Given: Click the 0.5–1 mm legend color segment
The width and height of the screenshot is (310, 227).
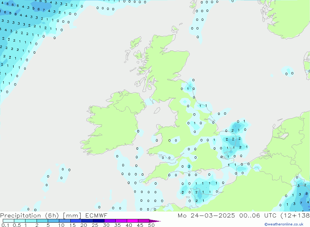Looking at the screenshot, I should click(x=20, y=221).
